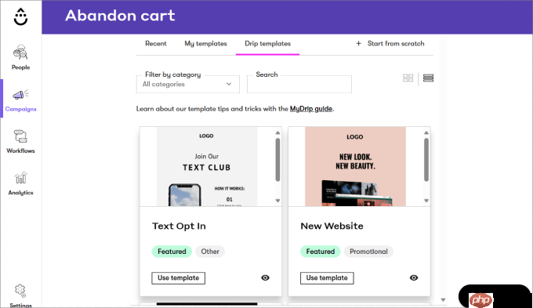Open the Workflows sidebar icon

click(x=20, y=136)
